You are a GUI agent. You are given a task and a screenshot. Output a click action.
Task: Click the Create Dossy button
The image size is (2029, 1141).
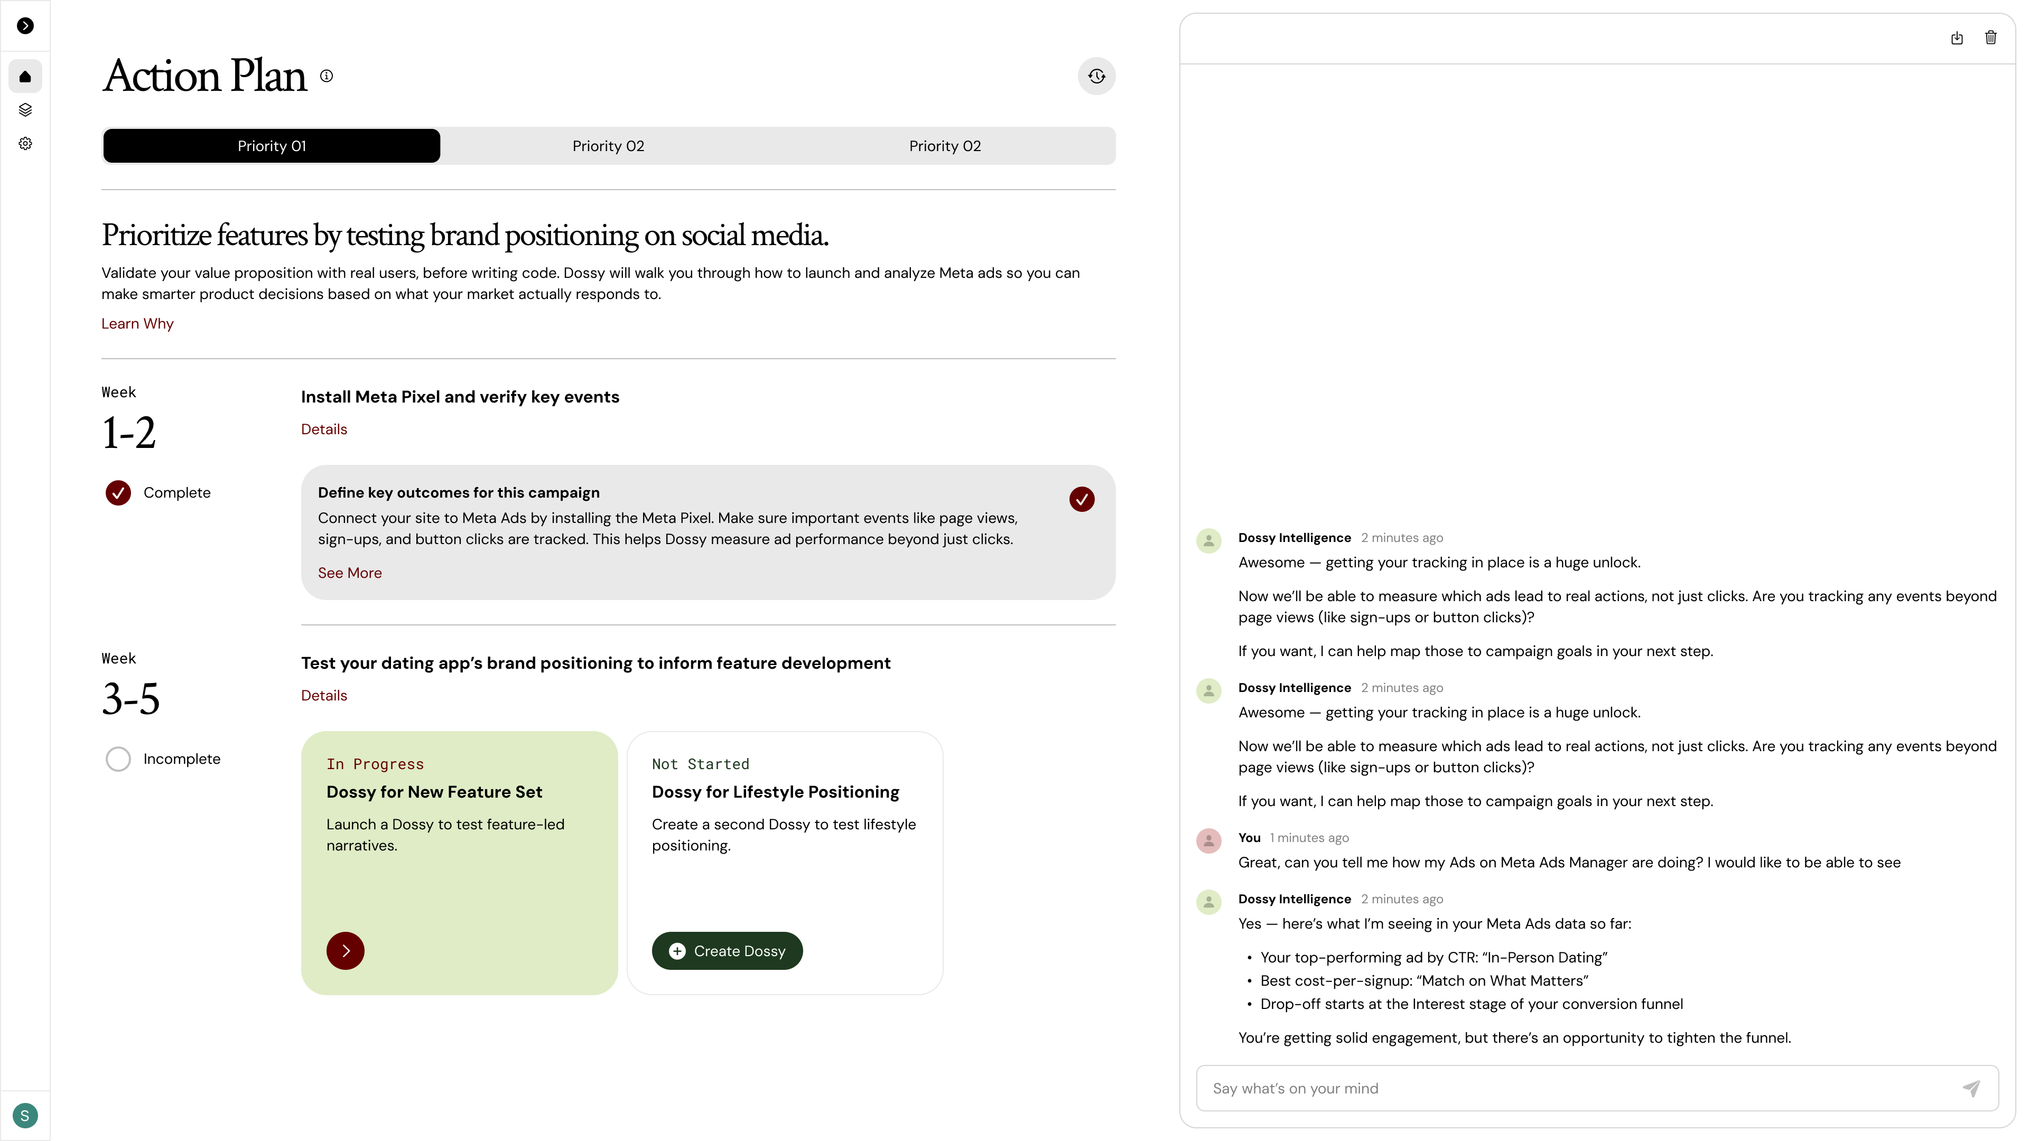tap(727, 951)
